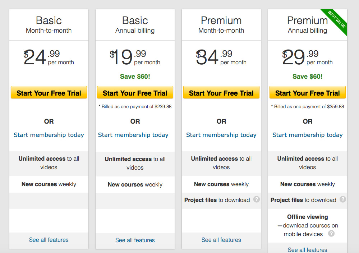
Task: See all features for Premium Annual billing
Action: pyautogui.click(x=308, y=250)
